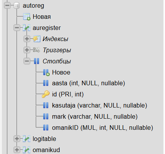Expand the Триггеры node

[x=27, y=50]
